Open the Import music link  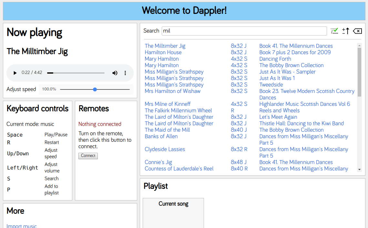coord(22,226)
